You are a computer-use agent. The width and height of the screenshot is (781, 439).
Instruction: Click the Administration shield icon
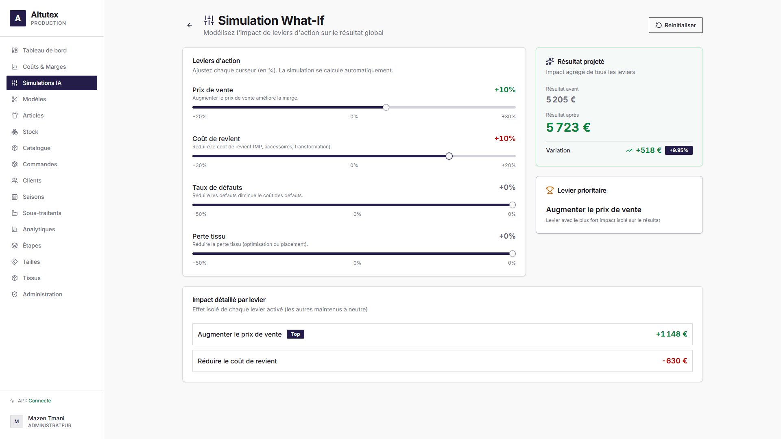pos(15,294)
